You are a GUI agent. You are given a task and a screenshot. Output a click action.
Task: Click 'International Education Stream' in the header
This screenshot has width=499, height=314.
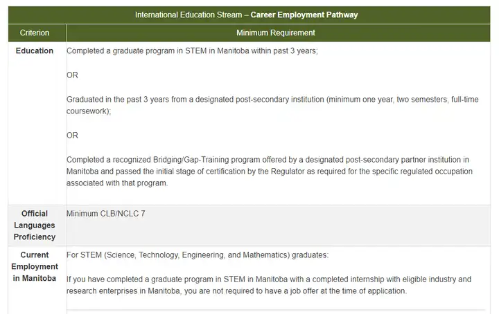(x=189, y=15)
